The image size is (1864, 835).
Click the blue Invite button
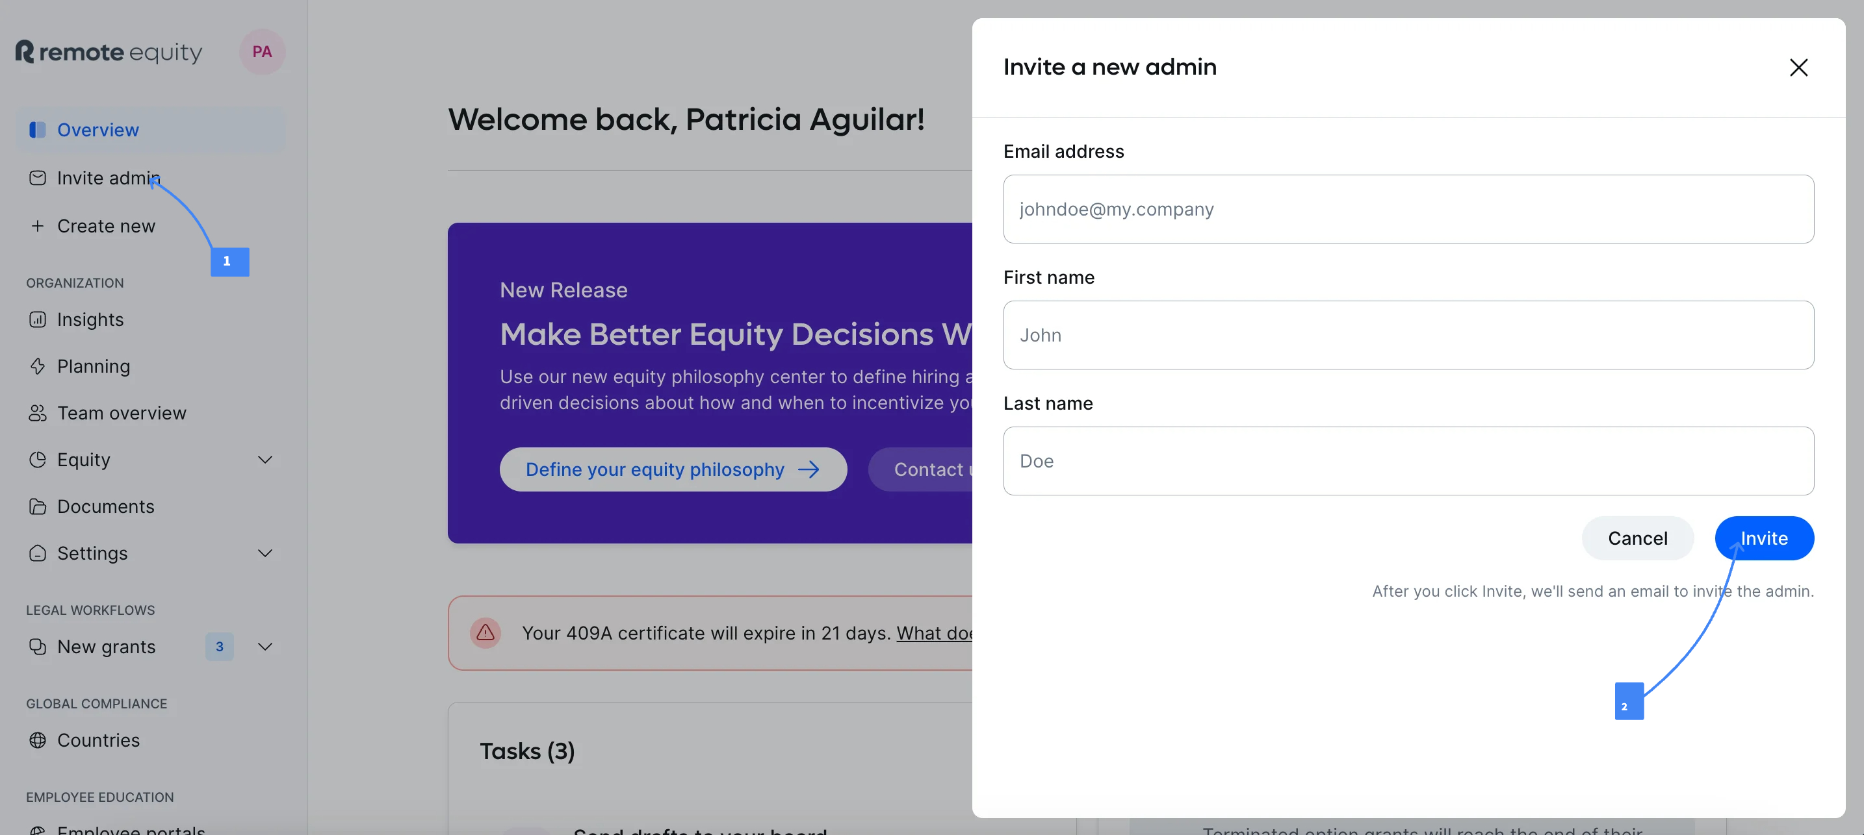(1764, 538)
